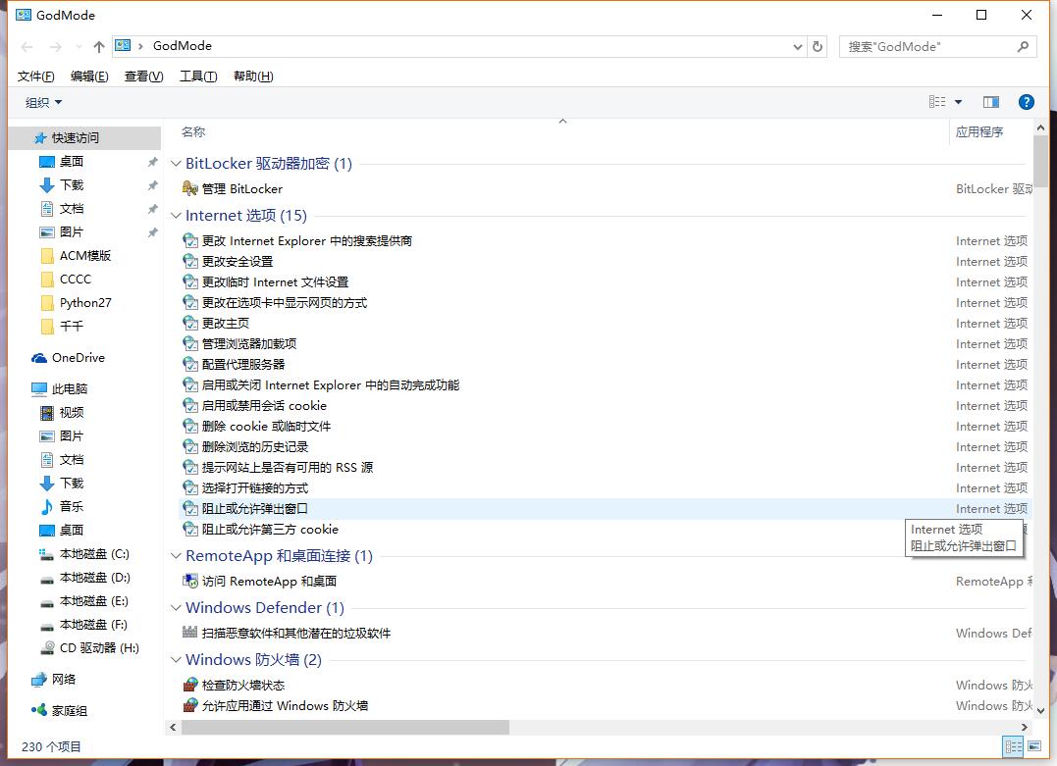Select 删除 cookie 或临时文件 entry
This screenshot has height=766, width=1057.
pyautogui.click(x=266, y=427)
